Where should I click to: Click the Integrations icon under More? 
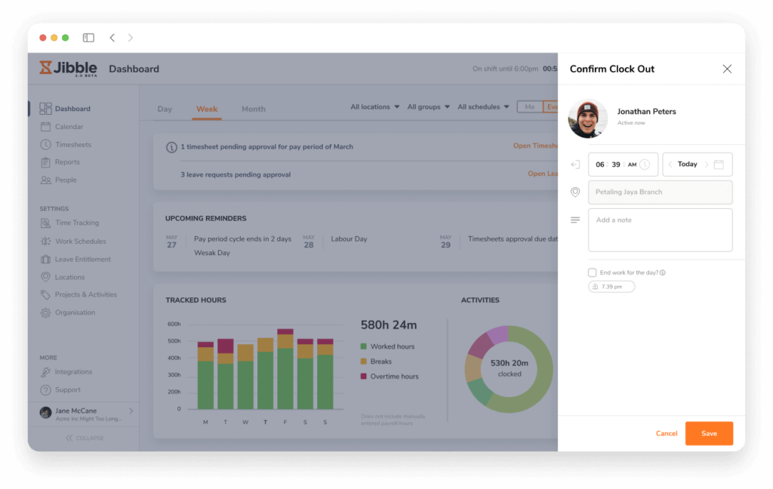click(48, 371)
